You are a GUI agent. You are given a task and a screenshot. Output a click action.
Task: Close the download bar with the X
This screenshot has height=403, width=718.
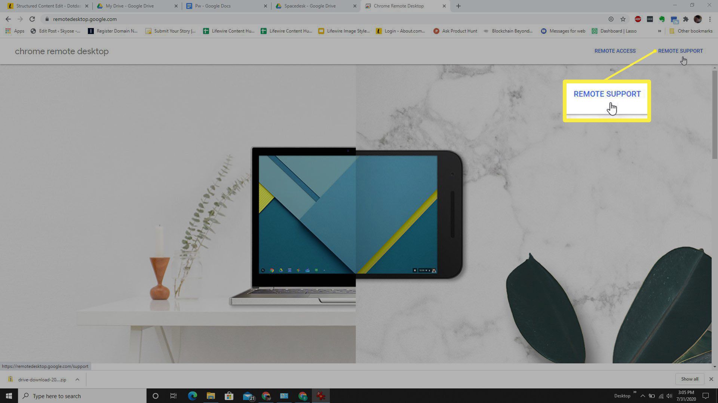click(x=711, y=379)
